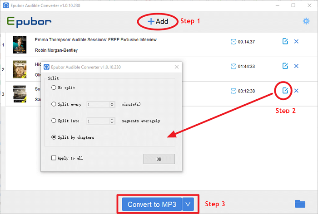
Task: Click the duration 03:12:38
Action: point(246,91)
